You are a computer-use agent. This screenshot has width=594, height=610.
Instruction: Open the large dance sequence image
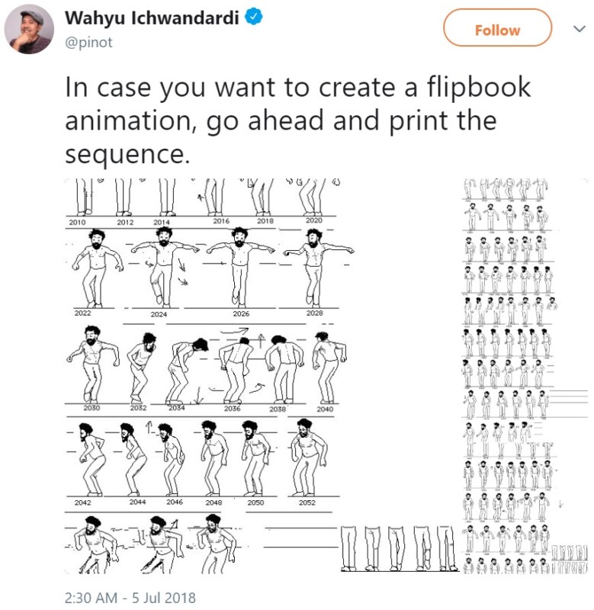click(x=210, y=376)
